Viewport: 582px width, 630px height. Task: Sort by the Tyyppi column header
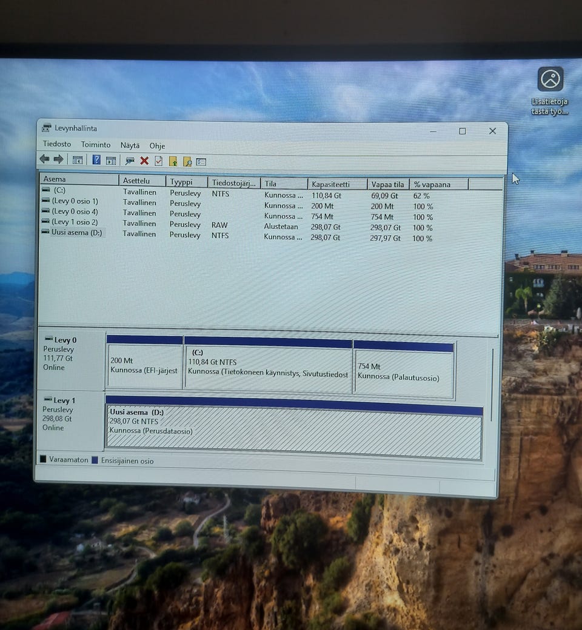[187, 182]
